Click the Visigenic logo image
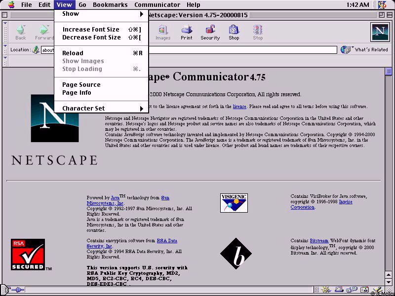Image resolution: width=395 pixels, height=296 pixels. click(x=234, y=203)
